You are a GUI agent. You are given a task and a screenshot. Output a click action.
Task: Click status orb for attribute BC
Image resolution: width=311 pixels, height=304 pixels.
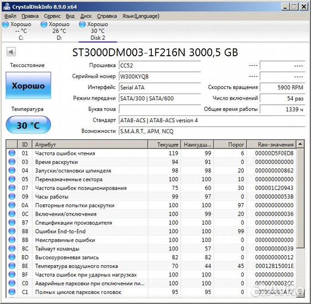pyautogui.click(x=12, y=248)
